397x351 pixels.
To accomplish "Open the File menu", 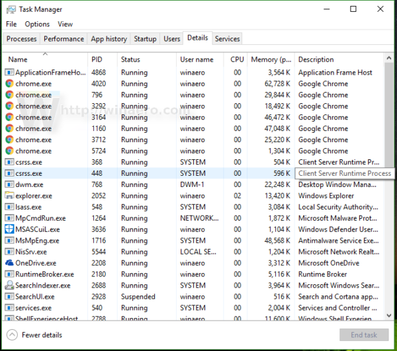I will 11,24.
